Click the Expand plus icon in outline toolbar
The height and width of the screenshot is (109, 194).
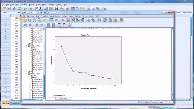point(37,25)
